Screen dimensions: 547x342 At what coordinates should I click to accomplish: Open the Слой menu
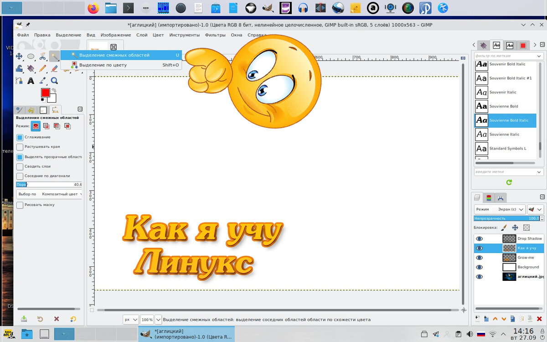click(142, 35)
